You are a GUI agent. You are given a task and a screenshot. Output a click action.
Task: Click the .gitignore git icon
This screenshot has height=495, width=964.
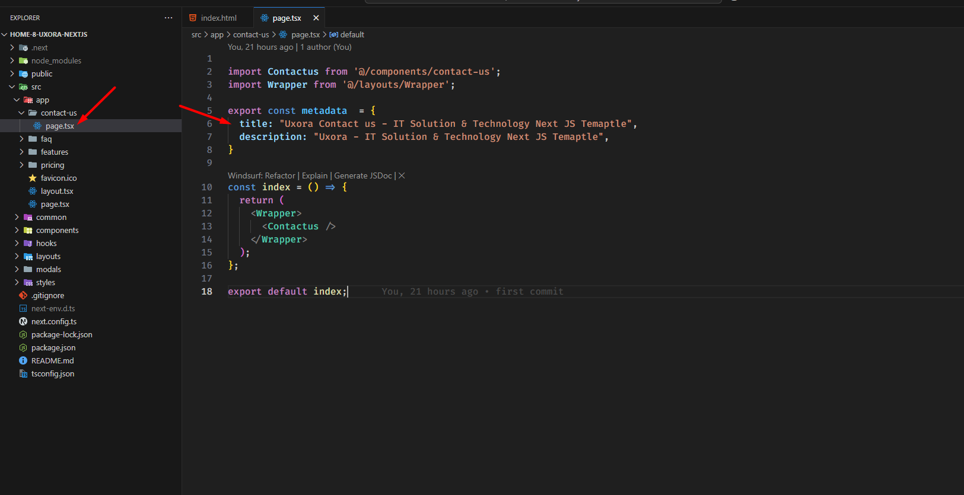pos(23,295)
